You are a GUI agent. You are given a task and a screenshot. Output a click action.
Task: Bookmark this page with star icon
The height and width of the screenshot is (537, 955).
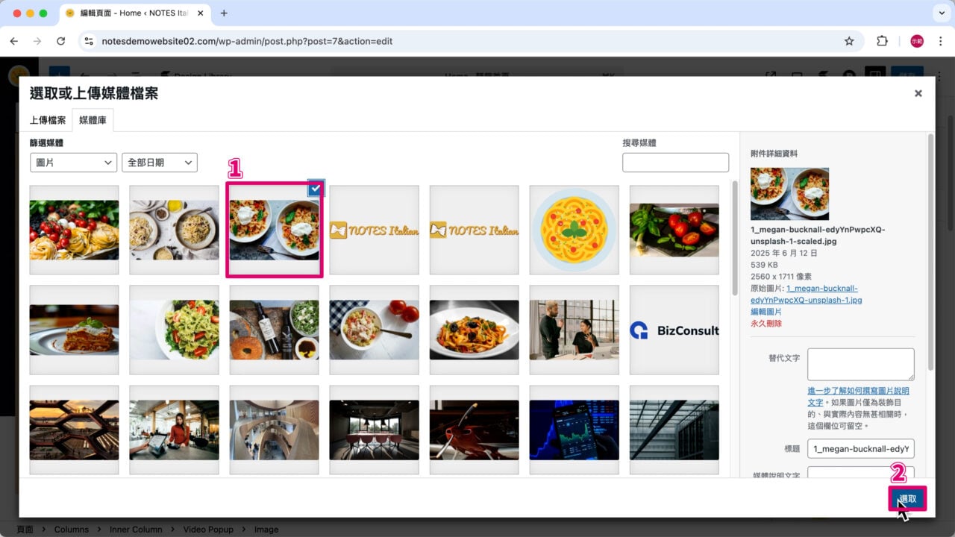pos(849,41)
